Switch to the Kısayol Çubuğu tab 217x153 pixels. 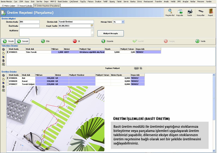[x=25, y=6]
